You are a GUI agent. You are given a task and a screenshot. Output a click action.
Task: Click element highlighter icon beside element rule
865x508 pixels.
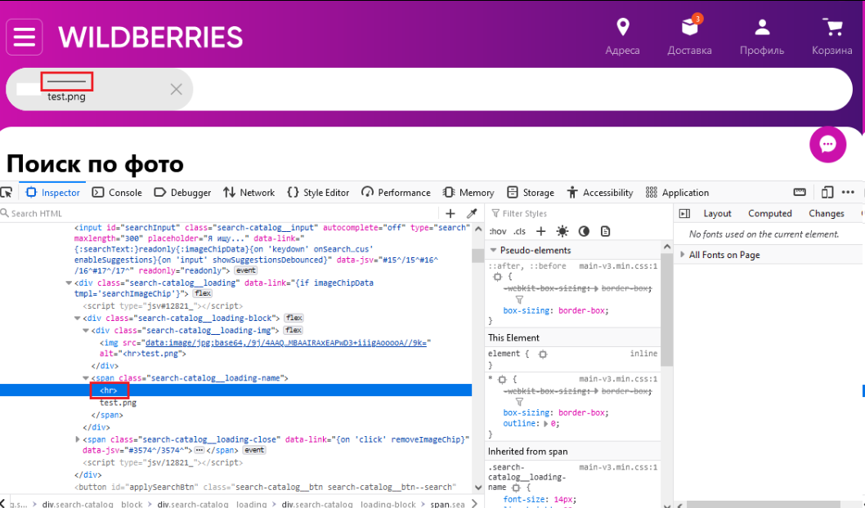542,354
